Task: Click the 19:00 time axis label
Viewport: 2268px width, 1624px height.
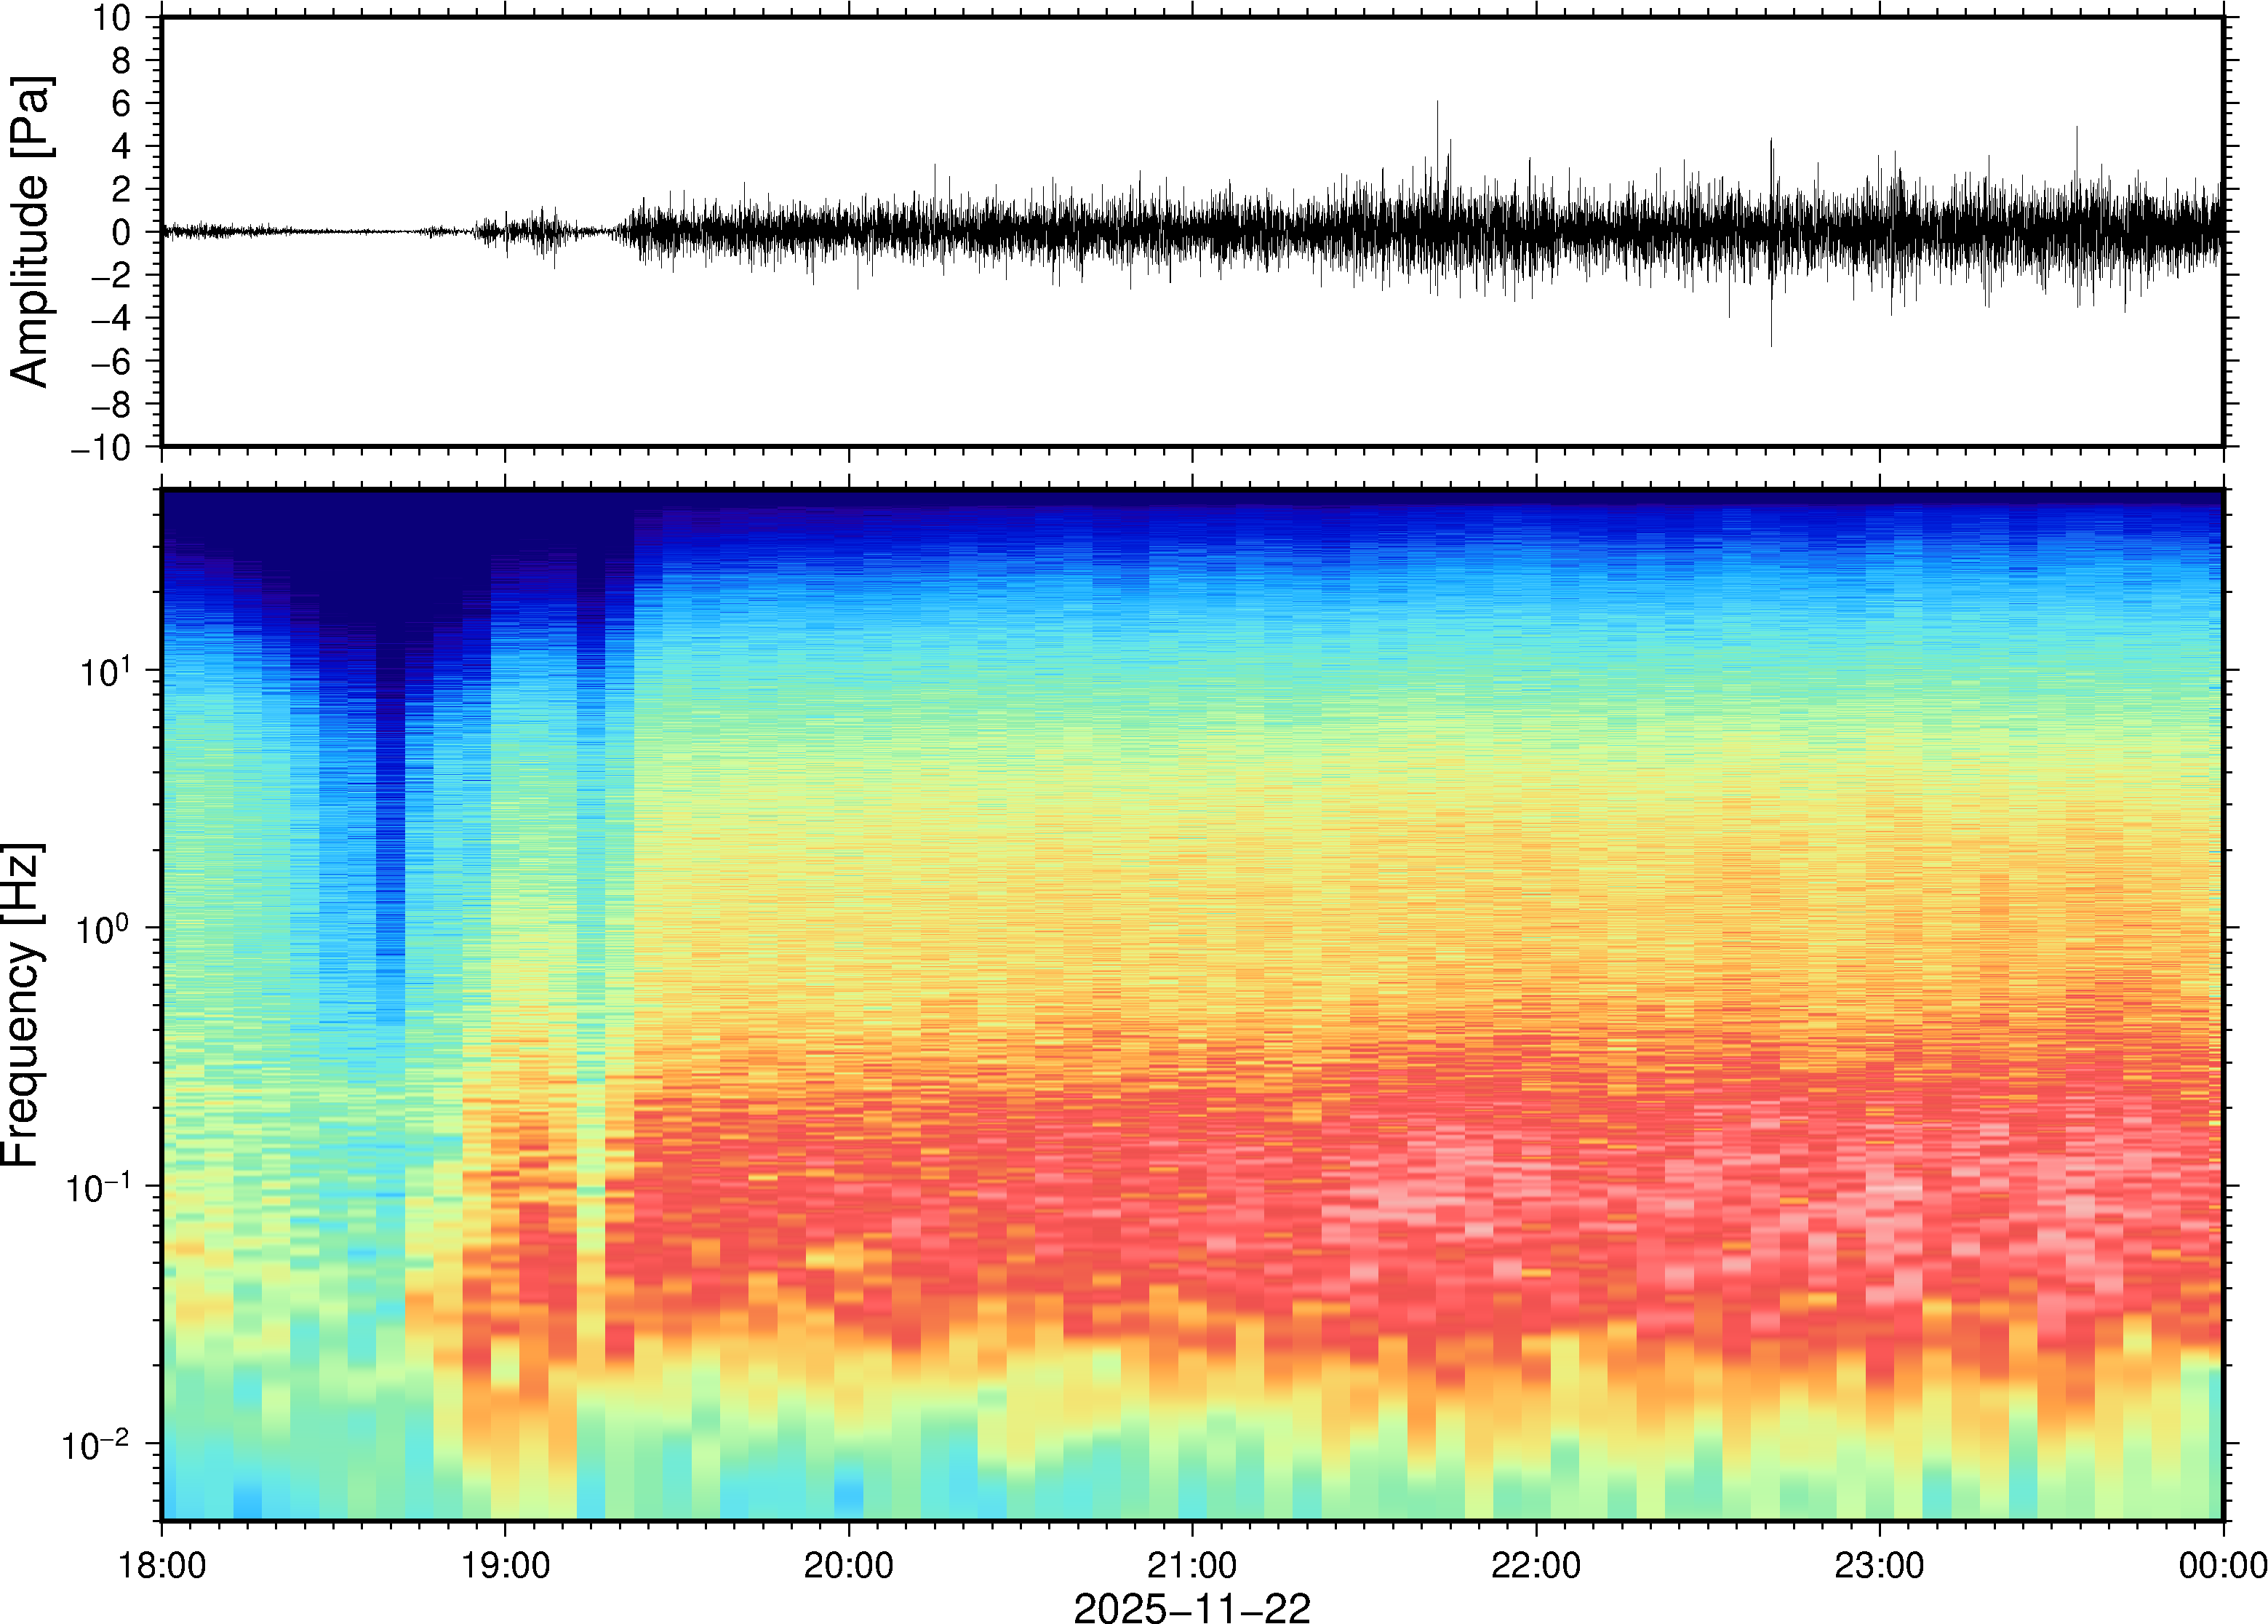Action: pos(505,1565)
